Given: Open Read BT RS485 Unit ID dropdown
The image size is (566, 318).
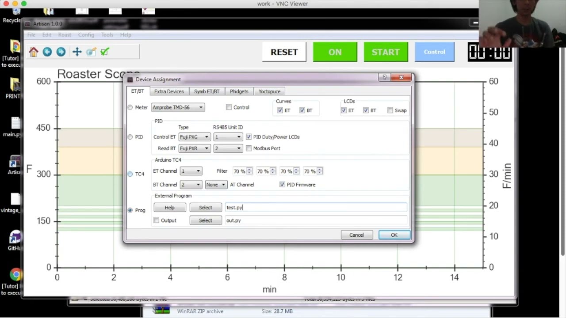Looking at the screenshot, I should (228, 148).
